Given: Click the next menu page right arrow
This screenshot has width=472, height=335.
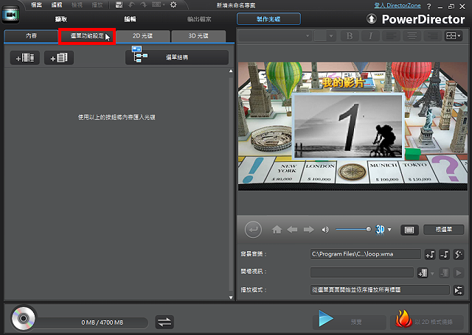Looking at the screenshot, I should click(x=308, y=230).
